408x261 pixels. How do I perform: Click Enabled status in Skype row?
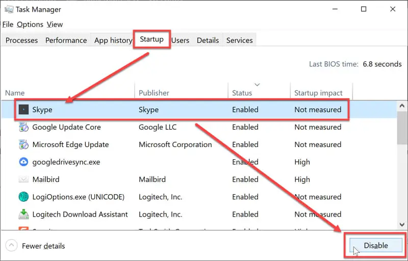click(245, 110)
